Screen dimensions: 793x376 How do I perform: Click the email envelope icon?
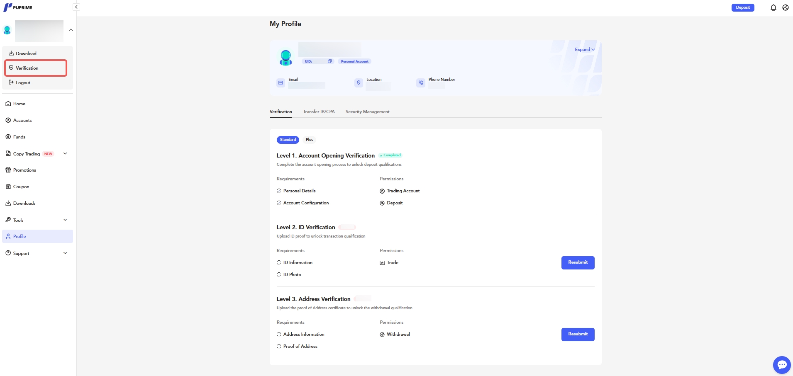tap(281, 83)
